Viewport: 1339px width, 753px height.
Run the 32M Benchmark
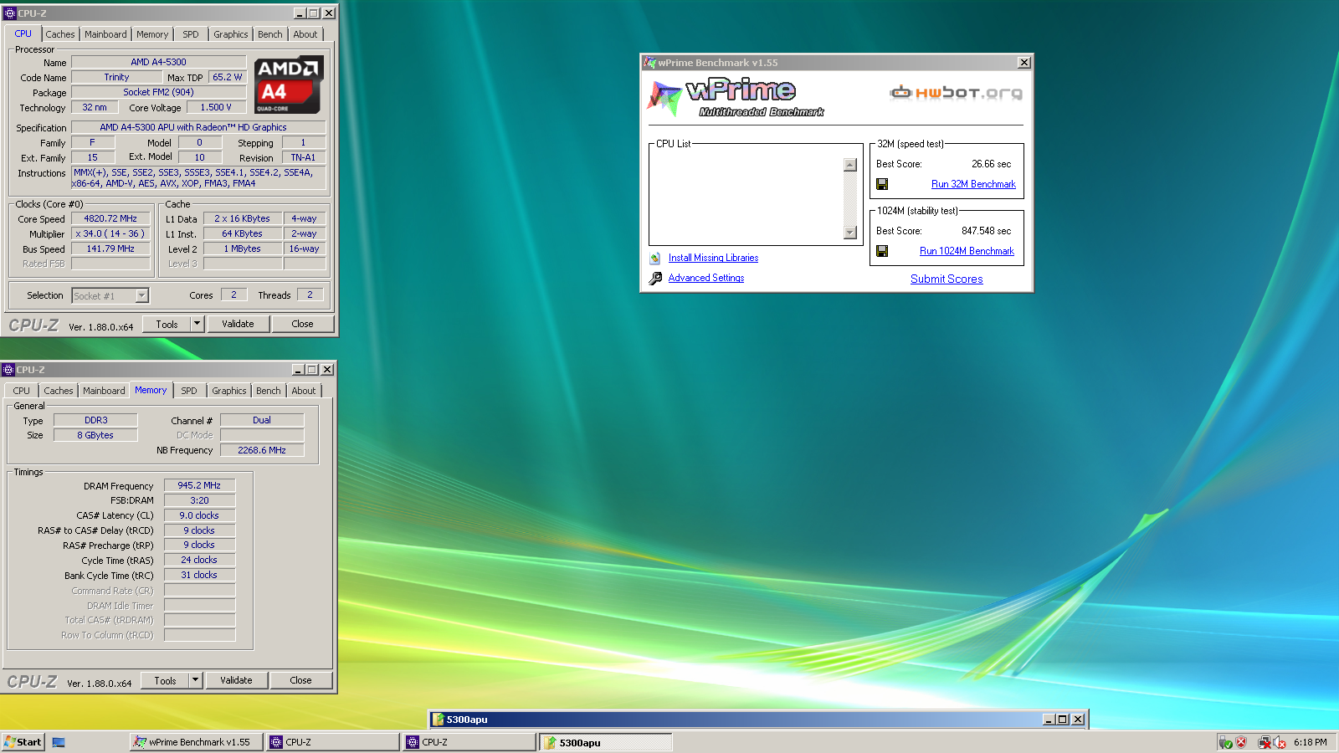click(973, 184)
